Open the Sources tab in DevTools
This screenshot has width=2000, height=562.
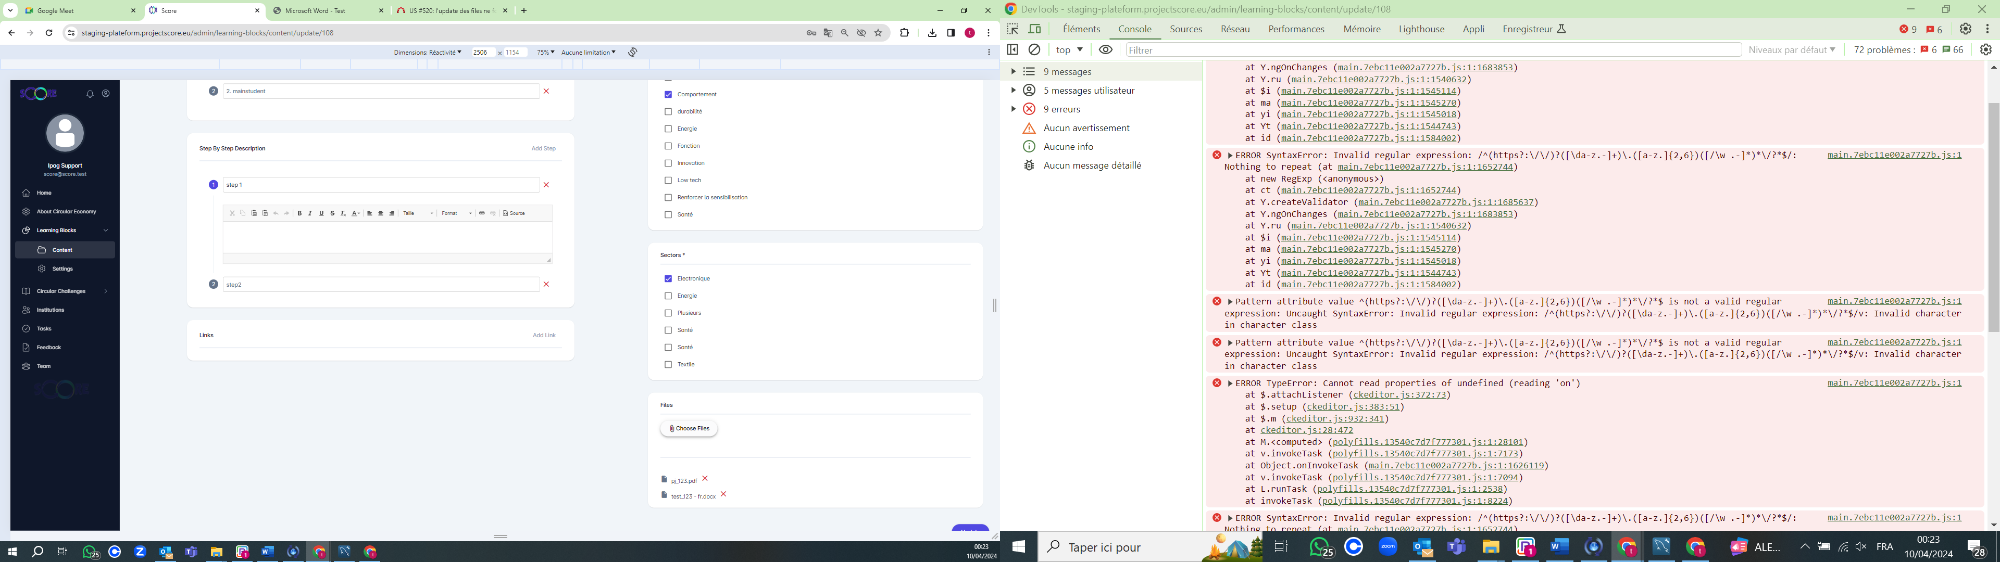[1185, 30]
